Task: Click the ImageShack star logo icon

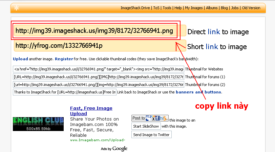Action: (x=16, y=8)
